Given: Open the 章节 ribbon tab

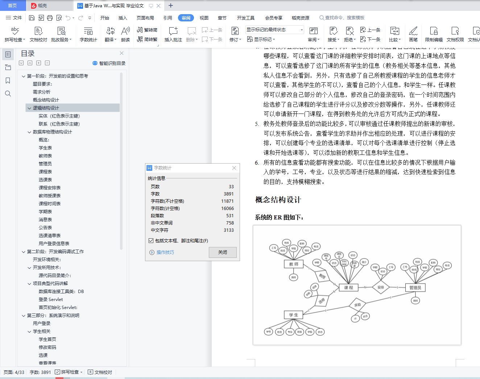Looking at the screenshot, I should pyautogui.click(x=222, y=18).
